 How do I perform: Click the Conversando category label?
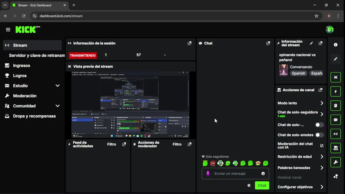point(301,67)
